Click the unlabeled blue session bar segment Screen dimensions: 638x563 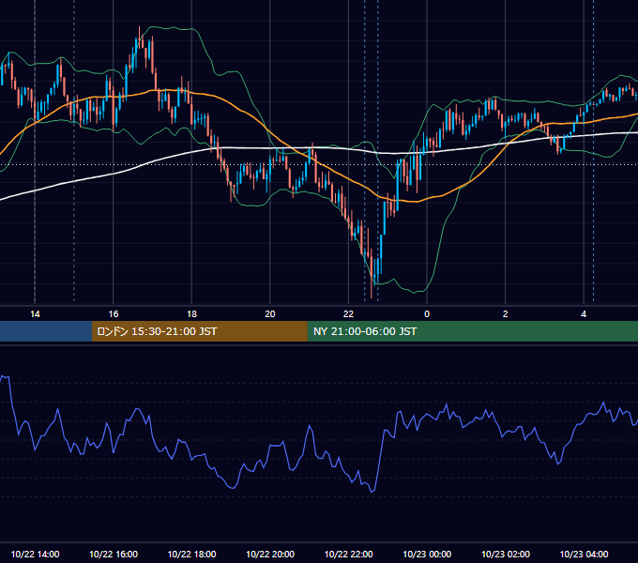click(x=46, y=331)
